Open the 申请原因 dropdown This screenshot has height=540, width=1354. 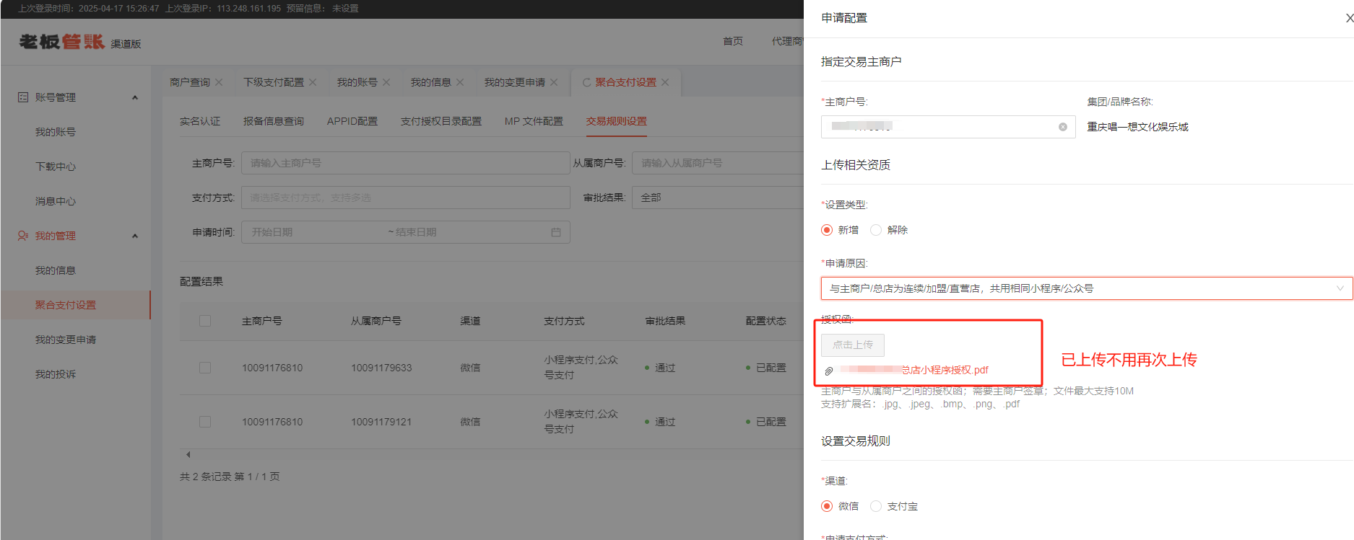1087,288
